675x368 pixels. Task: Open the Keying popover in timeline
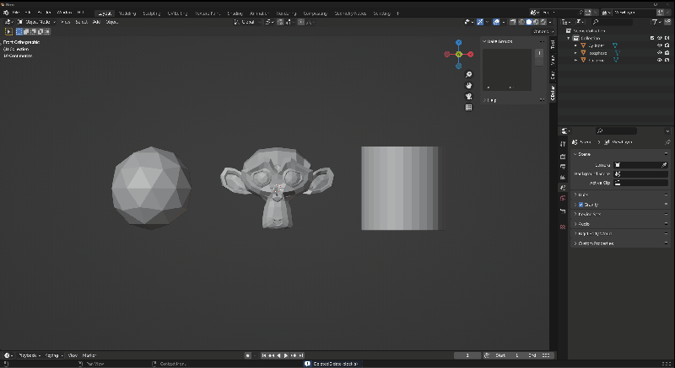pyautogui.click(x=54, y=355)
